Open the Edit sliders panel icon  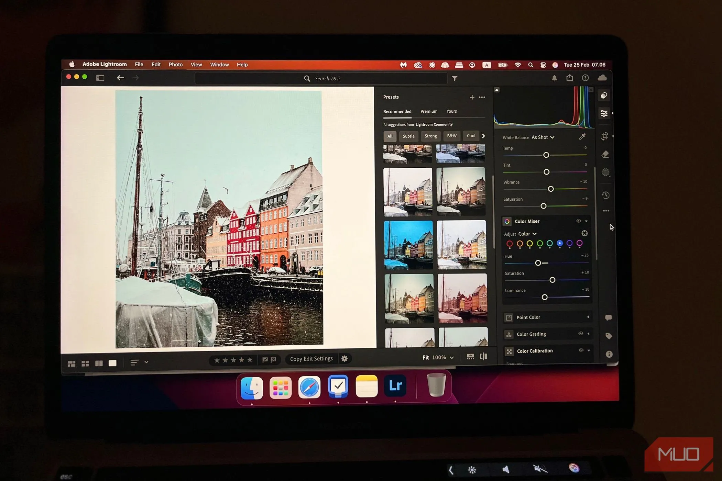[x=604, y=113]
